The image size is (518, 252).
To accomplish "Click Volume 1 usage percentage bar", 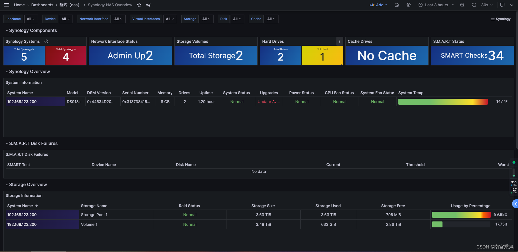I will click(461, 224).
